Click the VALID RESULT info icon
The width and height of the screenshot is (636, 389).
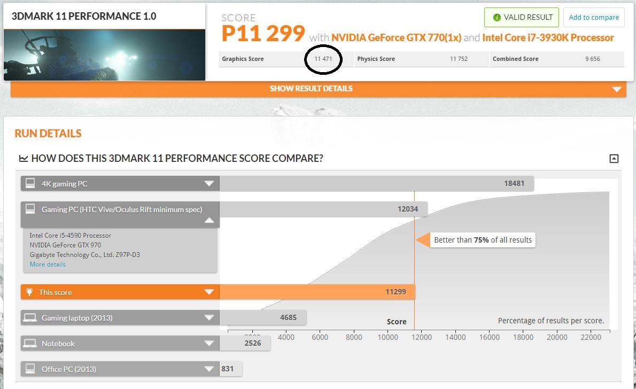click(x=497, y=18)
